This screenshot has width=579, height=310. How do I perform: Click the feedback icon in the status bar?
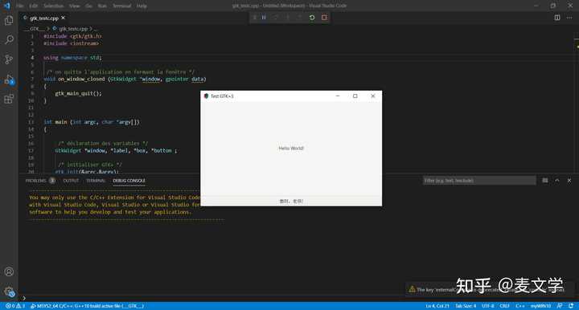pos(560,306)
